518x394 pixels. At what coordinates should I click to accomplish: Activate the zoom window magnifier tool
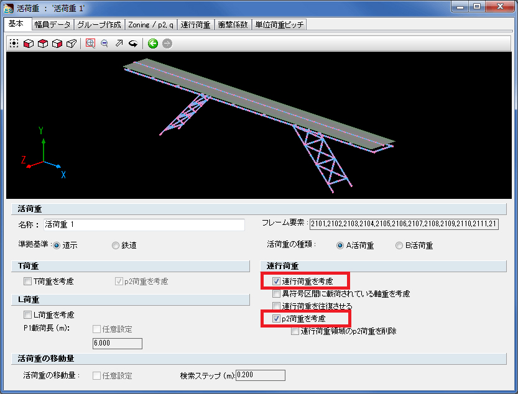[90, 44]
